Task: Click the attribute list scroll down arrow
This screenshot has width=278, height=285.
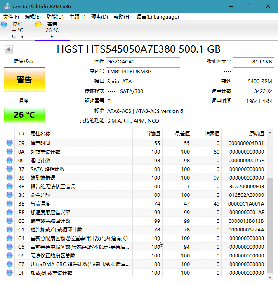Action: [270, 277]
